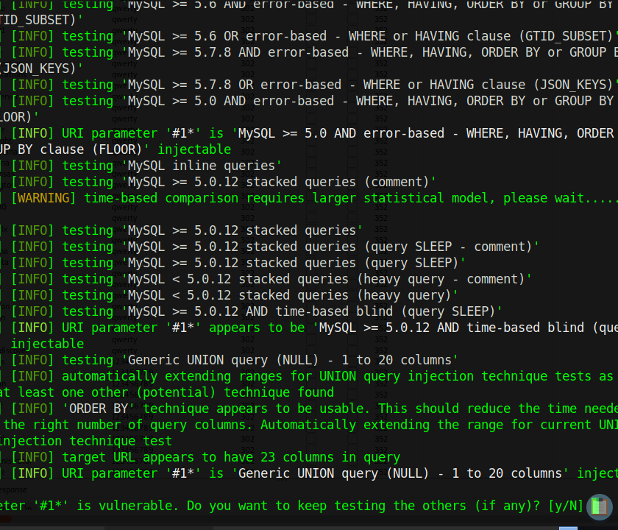
Task: Click the clipboard icon in the terminal corner
Action: click(600, 506)
